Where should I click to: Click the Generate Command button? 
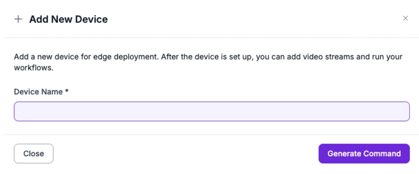click(x=364, y=154)
